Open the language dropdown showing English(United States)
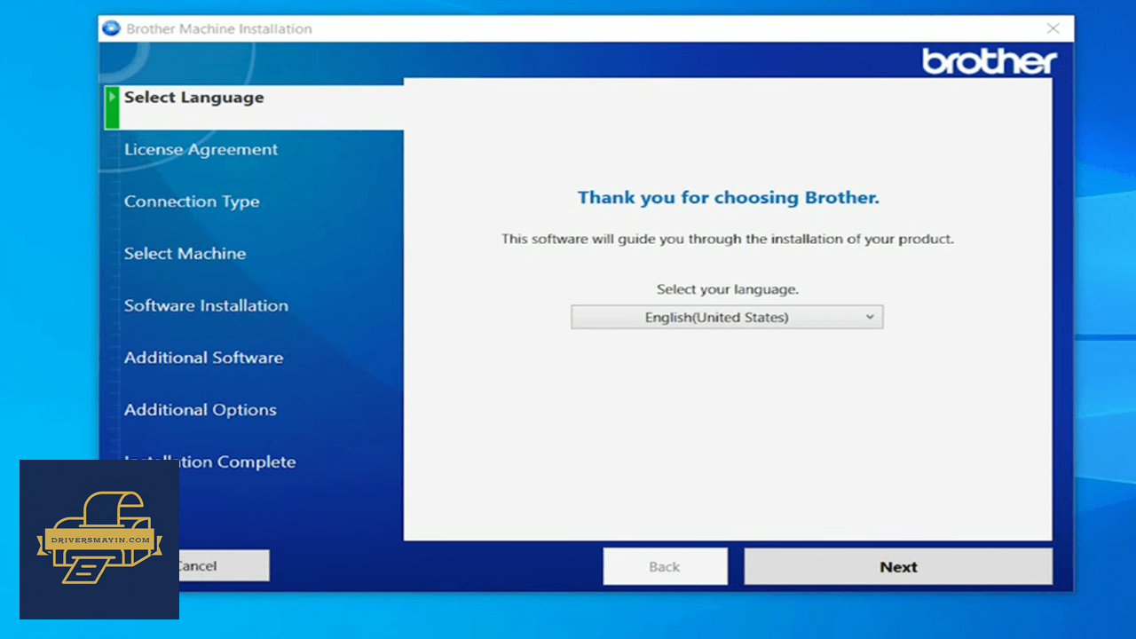 tap(727, 317)
